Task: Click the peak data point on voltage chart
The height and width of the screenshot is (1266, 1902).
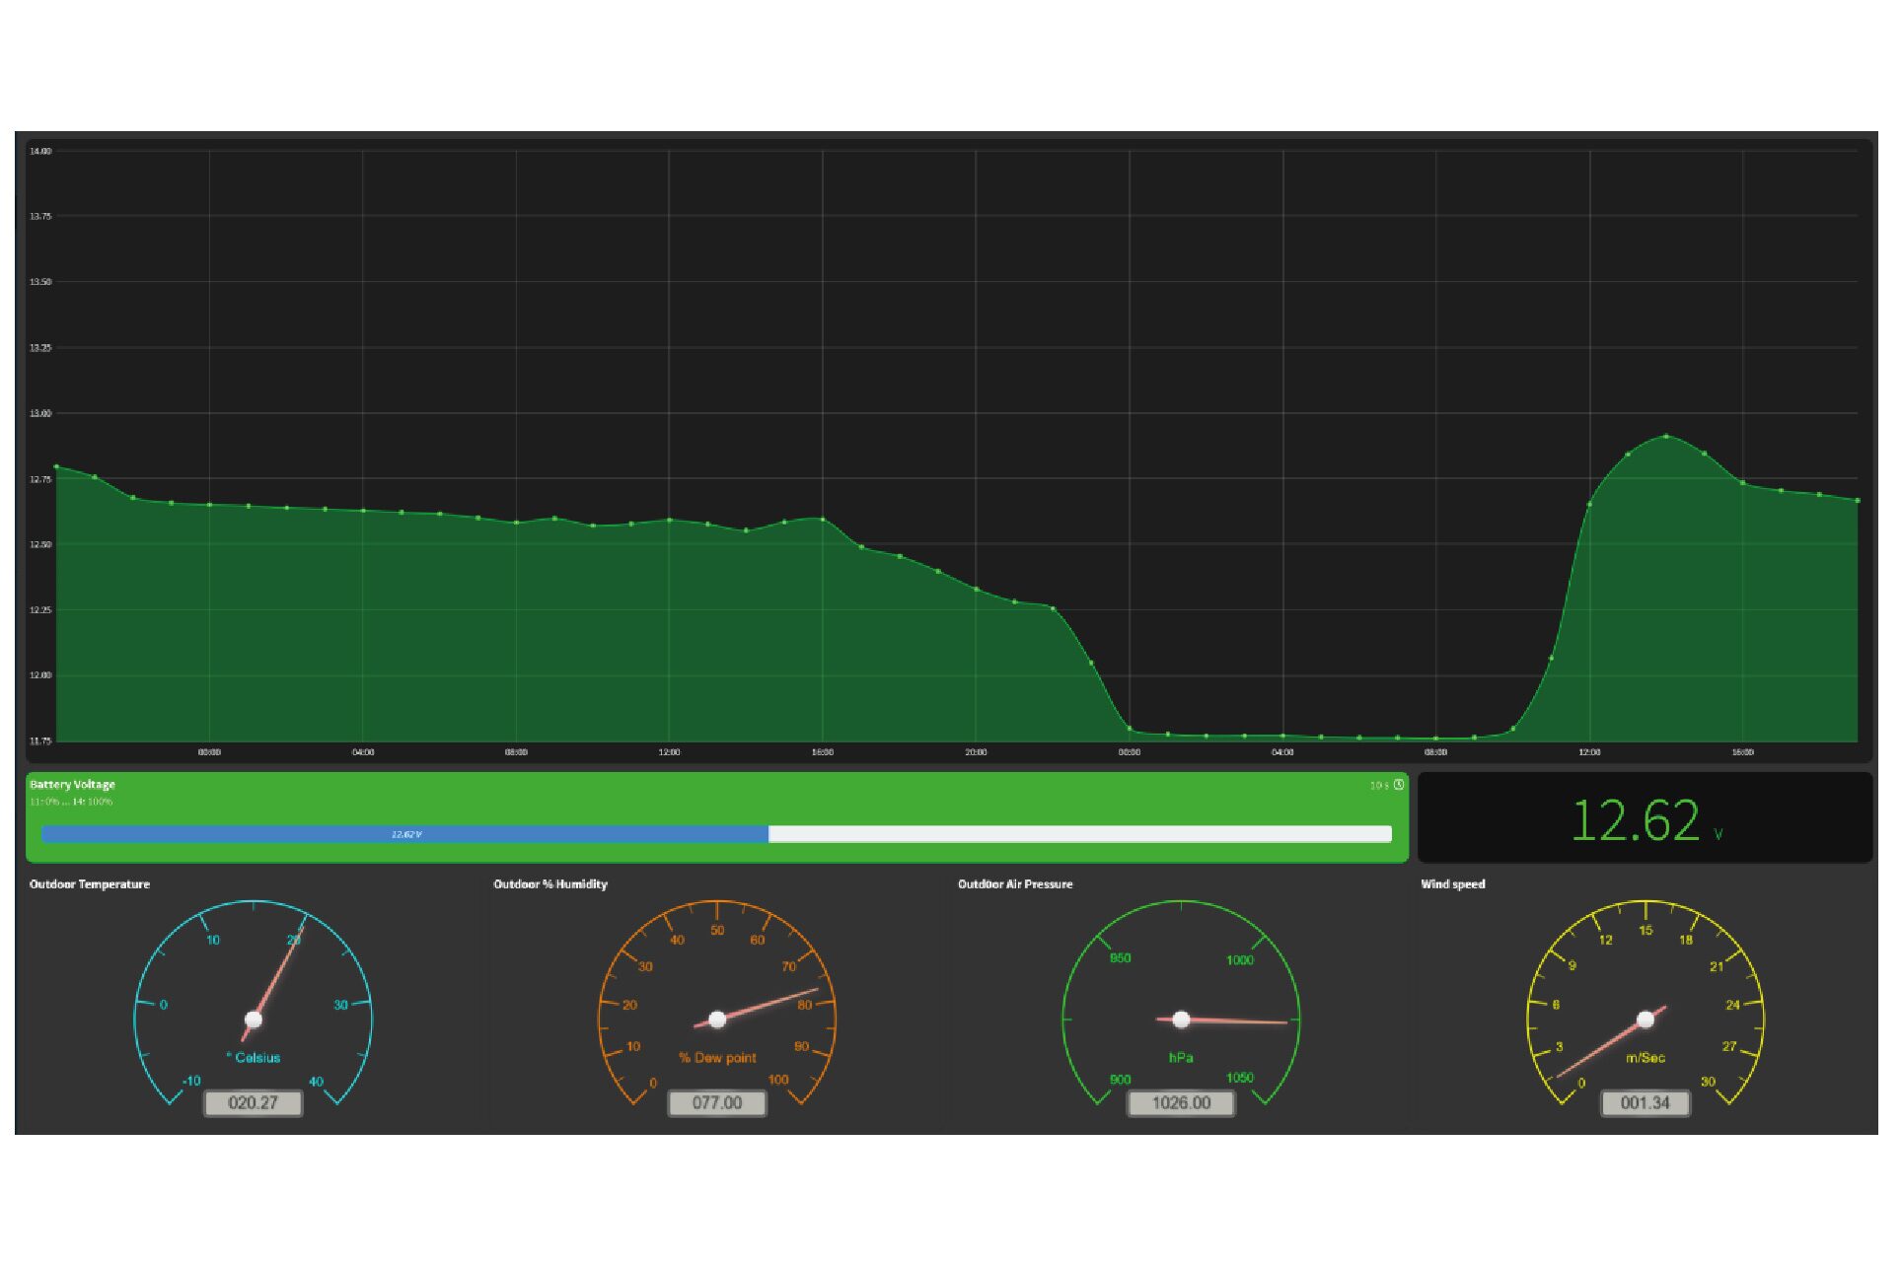Action: pyautogui.click(x=1666, y=436)
